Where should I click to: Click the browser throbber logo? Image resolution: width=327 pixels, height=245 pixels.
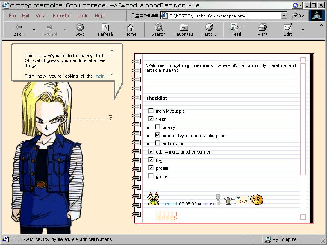coord(316,16)
